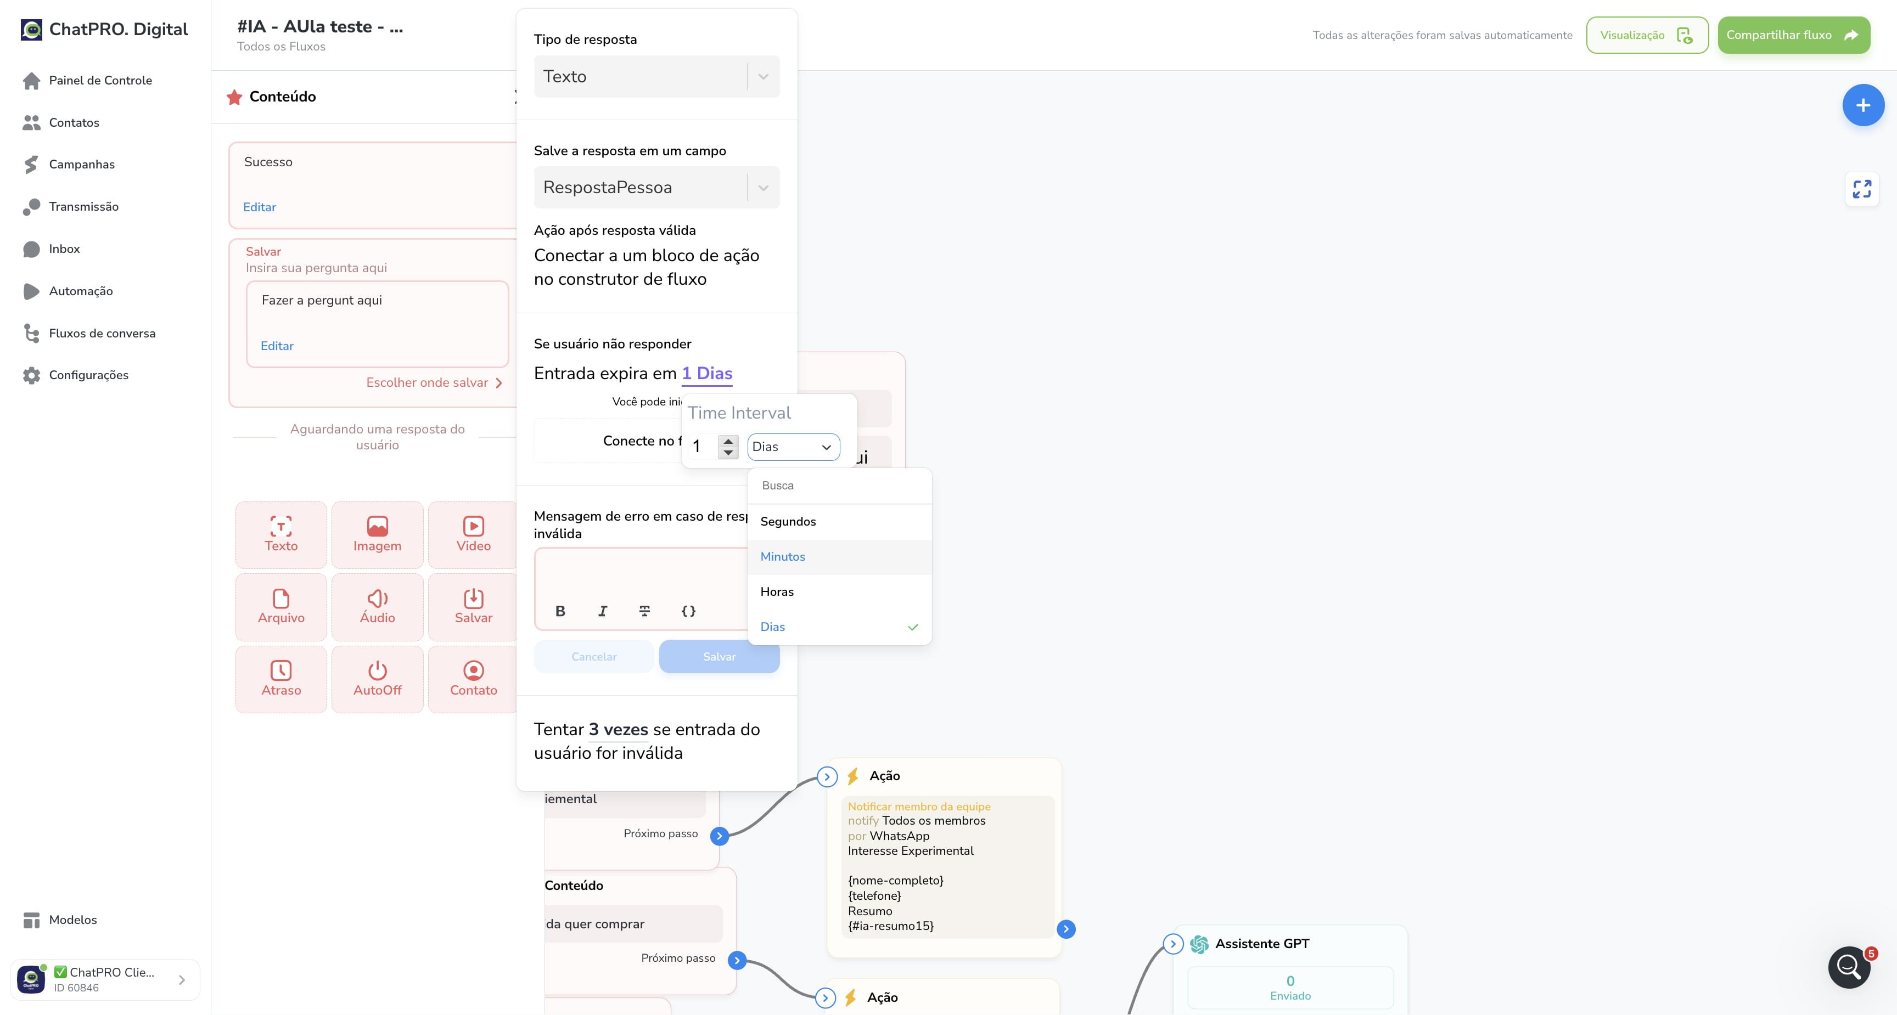This screenshot has width=1897, height=1015.
Task: Click output connector of Notificar action node
Action: coord(1065,929)
